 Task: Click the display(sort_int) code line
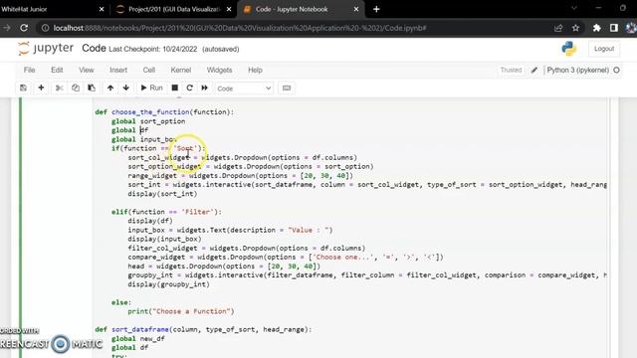tap(162, 194)
